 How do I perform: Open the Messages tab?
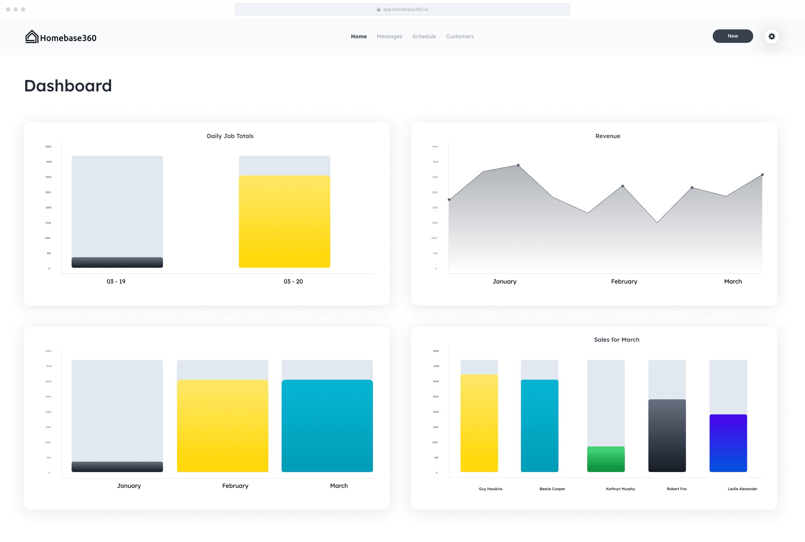389,36
